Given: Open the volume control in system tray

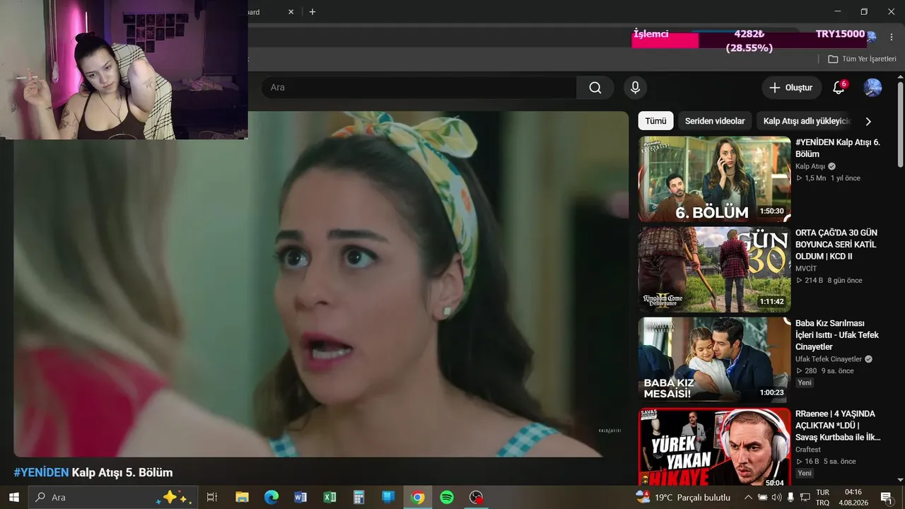Looking at the screenshot, I should 776,498.
